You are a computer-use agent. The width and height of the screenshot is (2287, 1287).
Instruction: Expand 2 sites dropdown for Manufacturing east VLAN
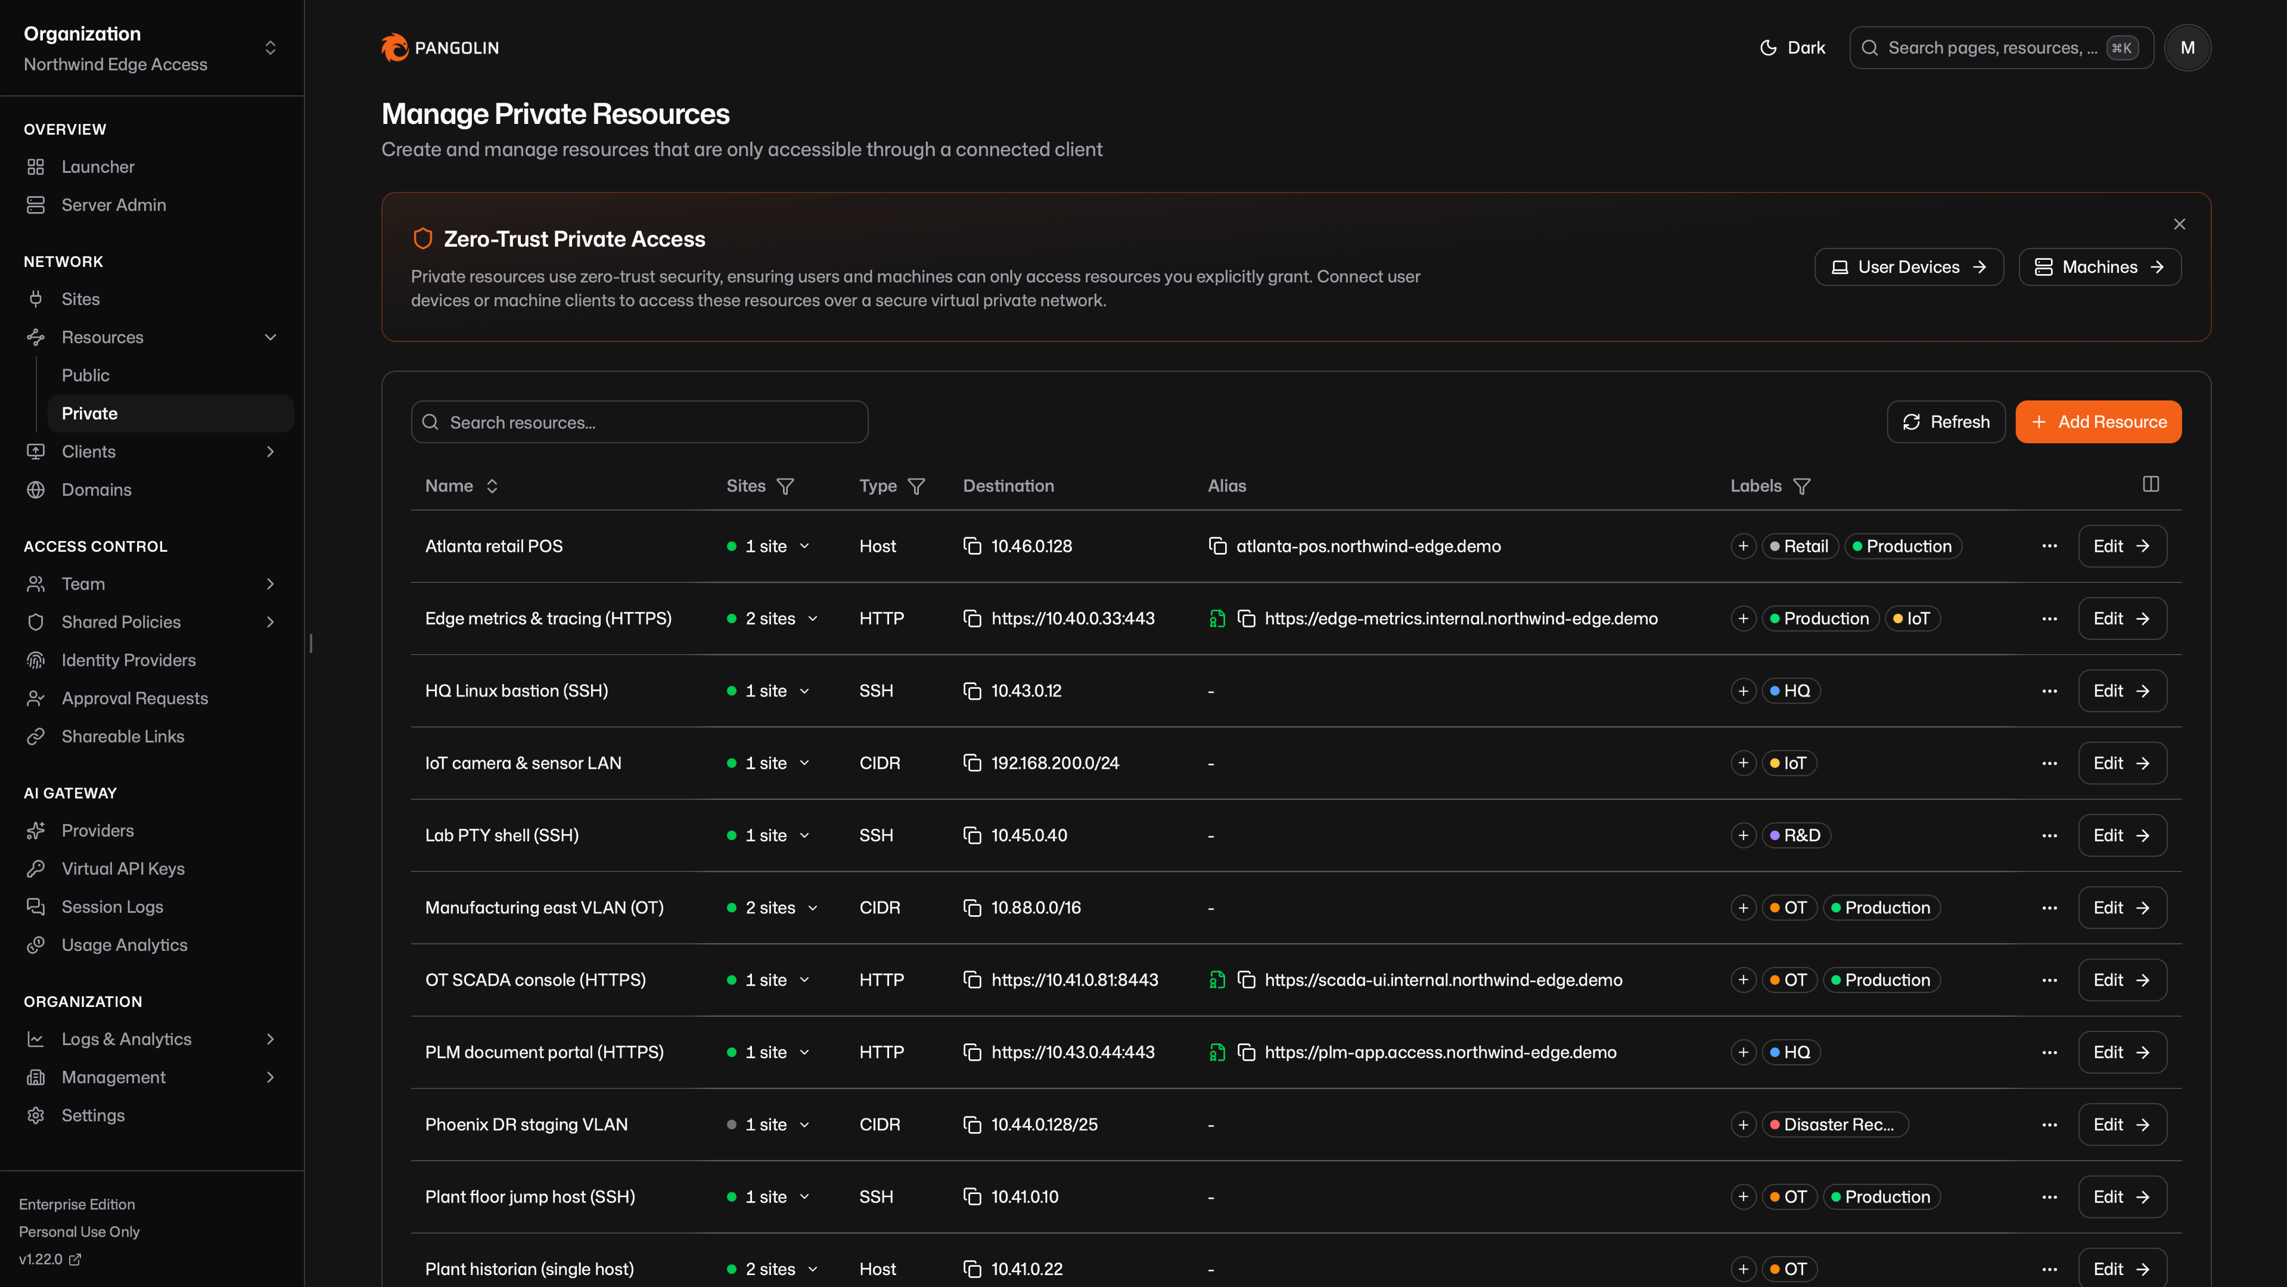(772, 908)
